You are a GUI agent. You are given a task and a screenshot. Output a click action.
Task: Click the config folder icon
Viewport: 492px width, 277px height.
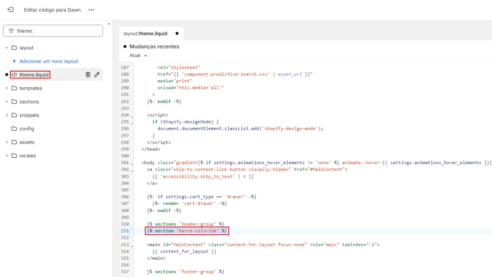[14, 128]
